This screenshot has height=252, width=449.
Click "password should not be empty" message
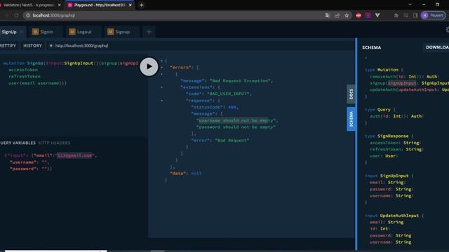(x=236, y=127)
